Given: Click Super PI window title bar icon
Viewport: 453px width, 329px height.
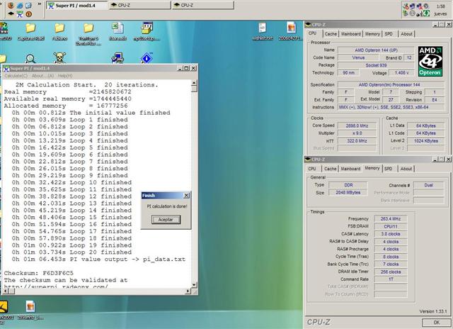Looking at the screenshot, I should pyautogui.click(x=7, y=68).
